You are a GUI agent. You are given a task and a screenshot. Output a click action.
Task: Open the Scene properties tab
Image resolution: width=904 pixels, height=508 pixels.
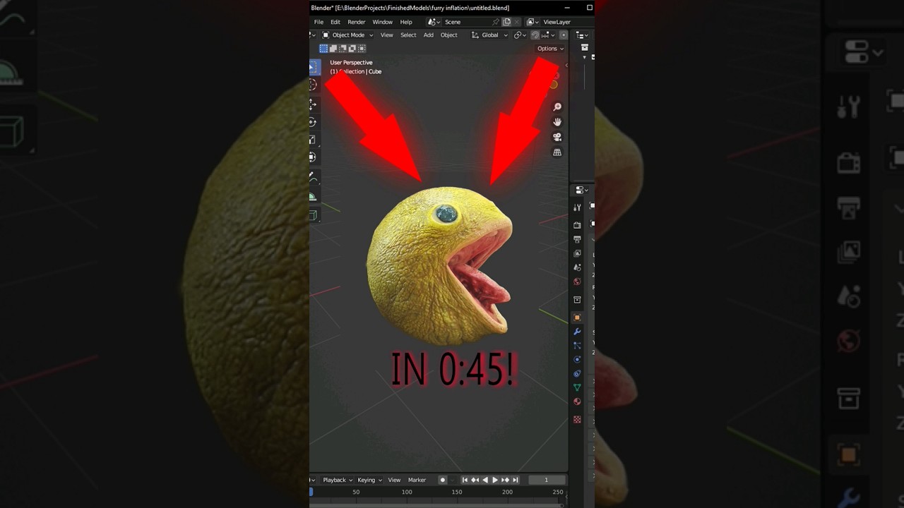click(x=577, y=267)
